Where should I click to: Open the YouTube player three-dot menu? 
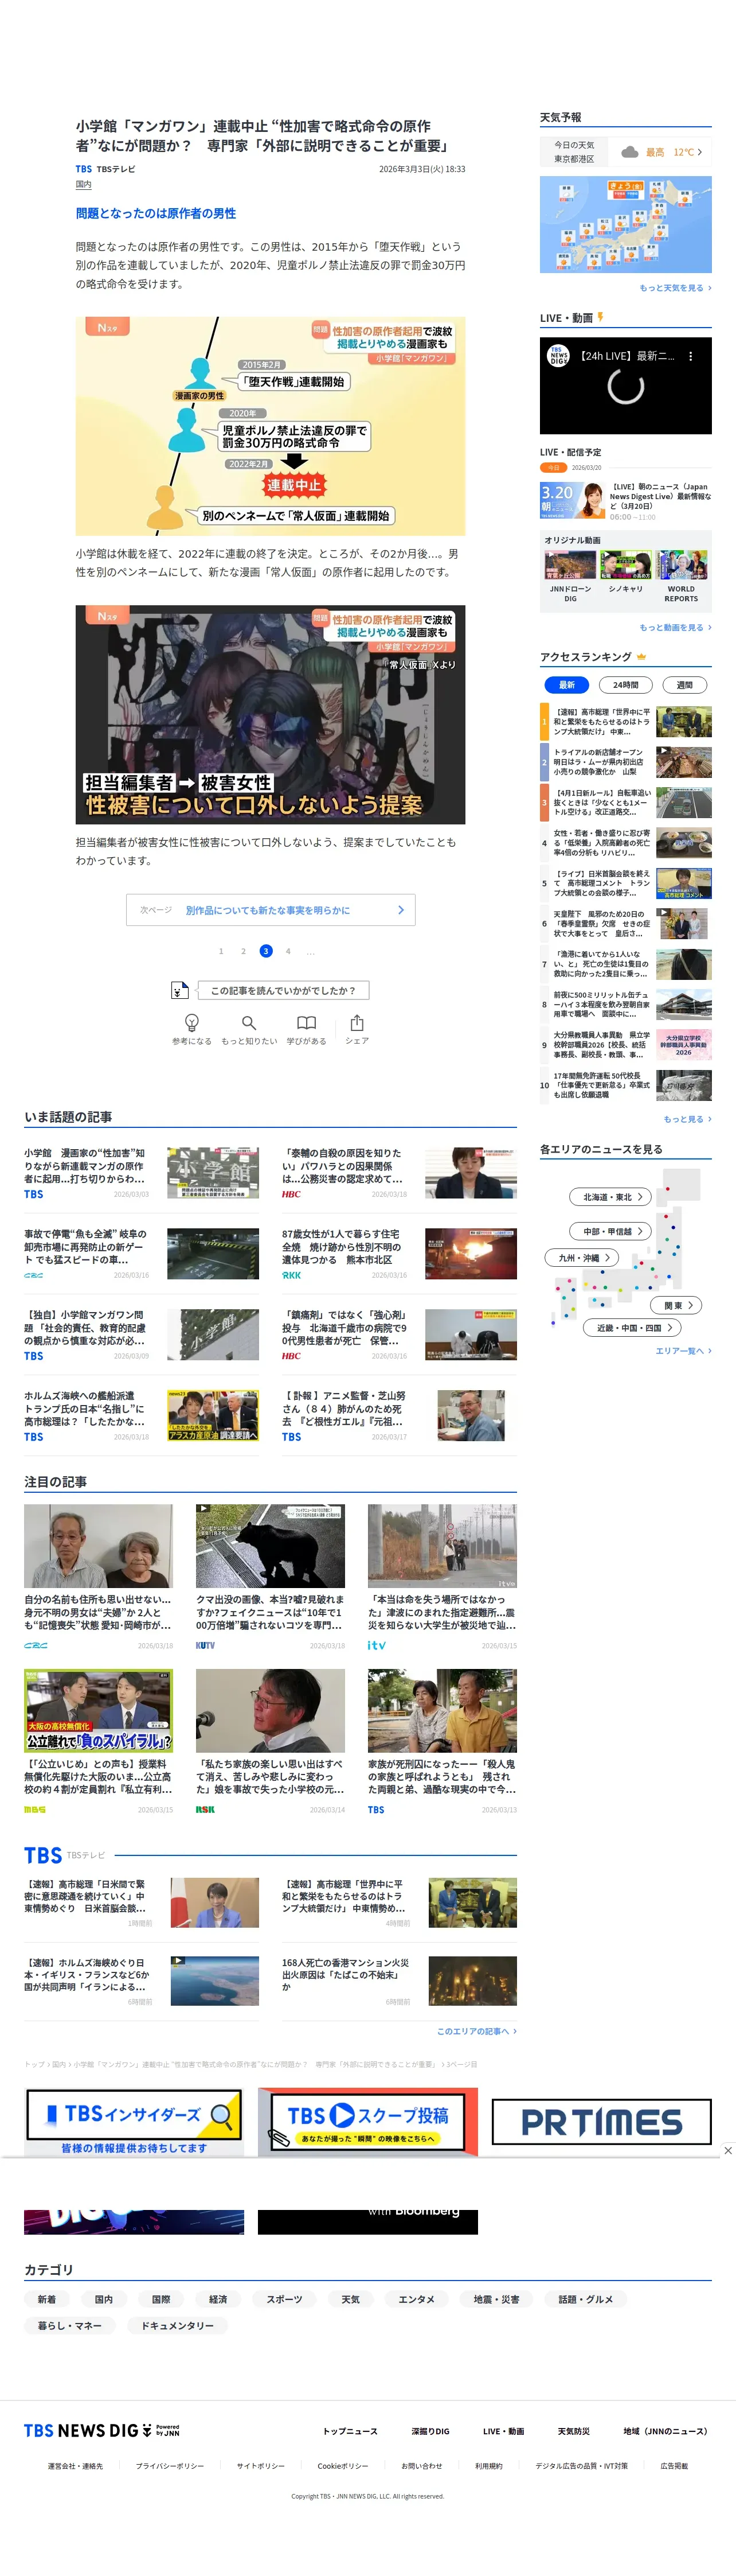tap(690, 355)
